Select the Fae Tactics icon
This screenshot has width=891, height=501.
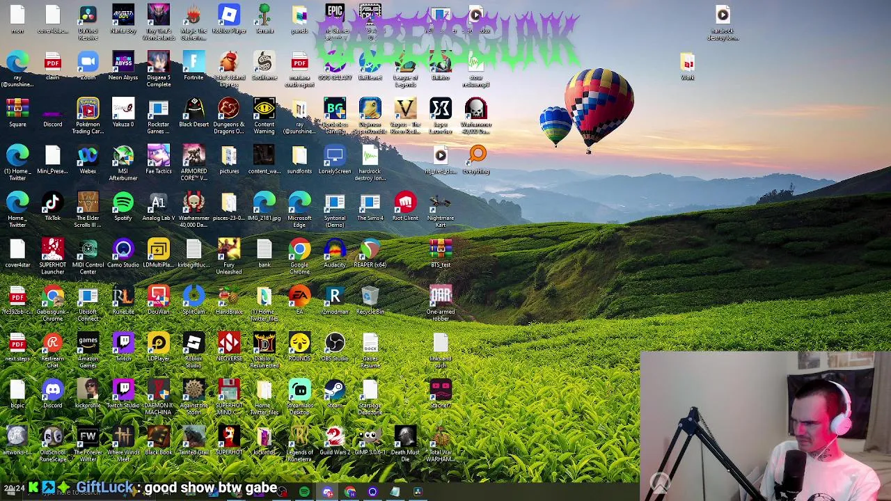click(159, 160)
